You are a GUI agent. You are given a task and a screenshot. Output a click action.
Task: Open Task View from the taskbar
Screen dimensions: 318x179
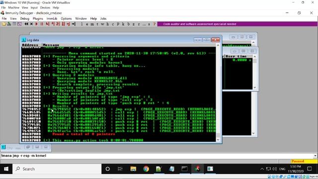(x=120, y=169)
